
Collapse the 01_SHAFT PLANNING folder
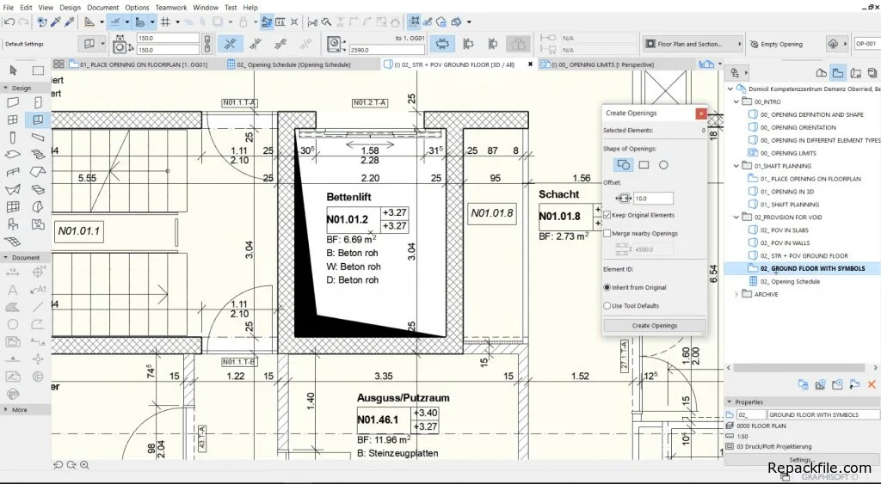pyautogui.click(x=736, y=166)
